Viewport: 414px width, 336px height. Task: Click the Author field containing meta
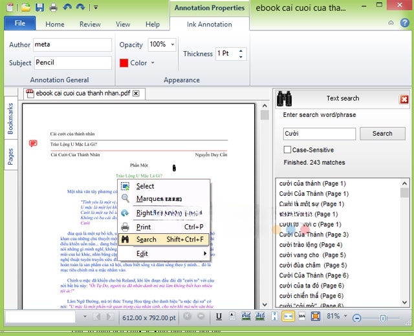coord(72,45)
